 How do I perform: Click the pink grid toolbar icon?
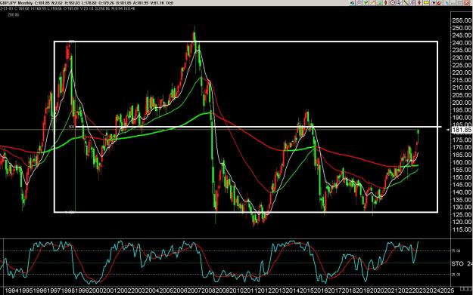pyautogui.click(x=359, y=3)
